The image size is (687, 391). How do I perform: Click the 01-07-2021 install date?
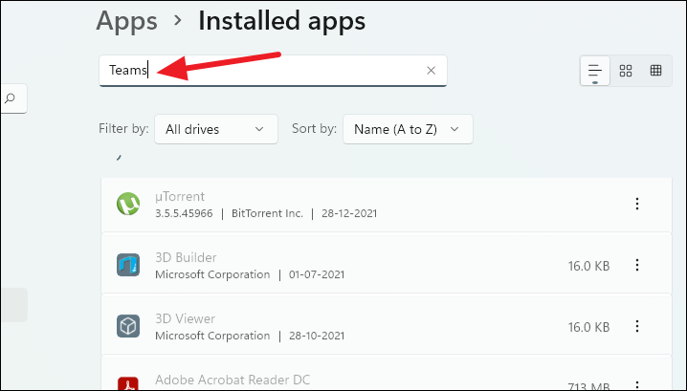pyautogui.click(x=317, y=275)
